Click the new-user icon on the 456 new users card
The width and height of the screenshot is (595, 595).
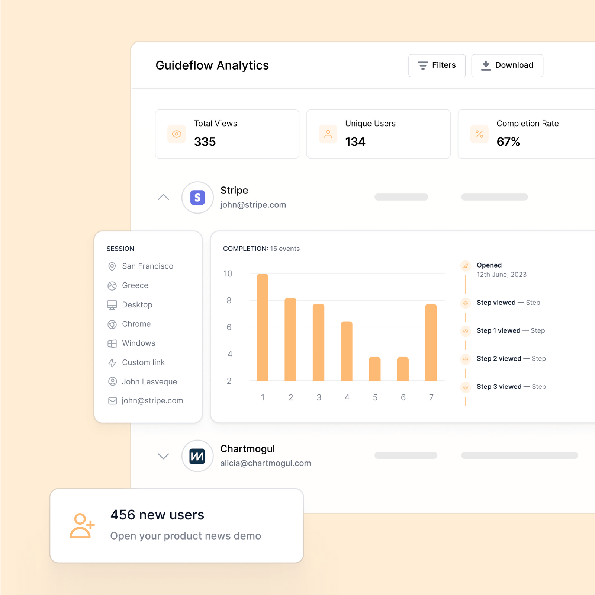pos(82,526)
